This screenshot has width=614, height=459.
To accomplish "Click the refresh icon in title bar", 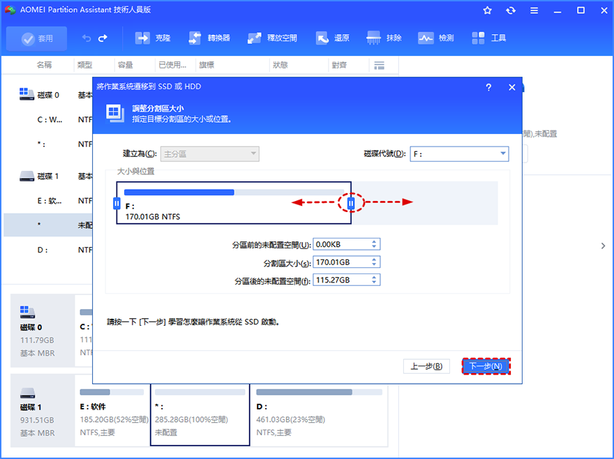I will click(x=511, y=10).
